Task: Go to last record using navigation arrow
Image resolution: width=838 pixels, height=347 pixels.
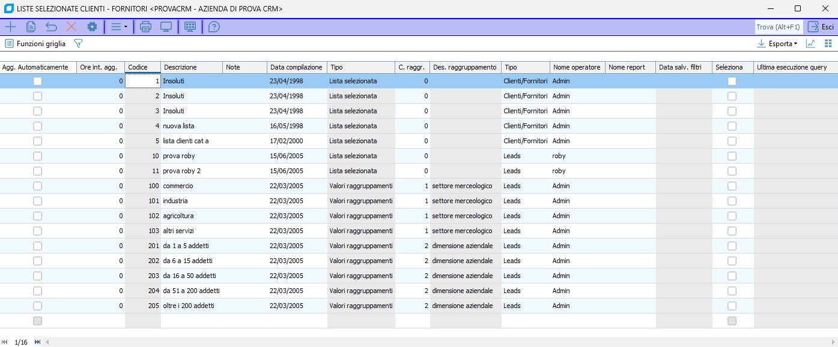Action: pyautogui.click(x=37, y=342)
